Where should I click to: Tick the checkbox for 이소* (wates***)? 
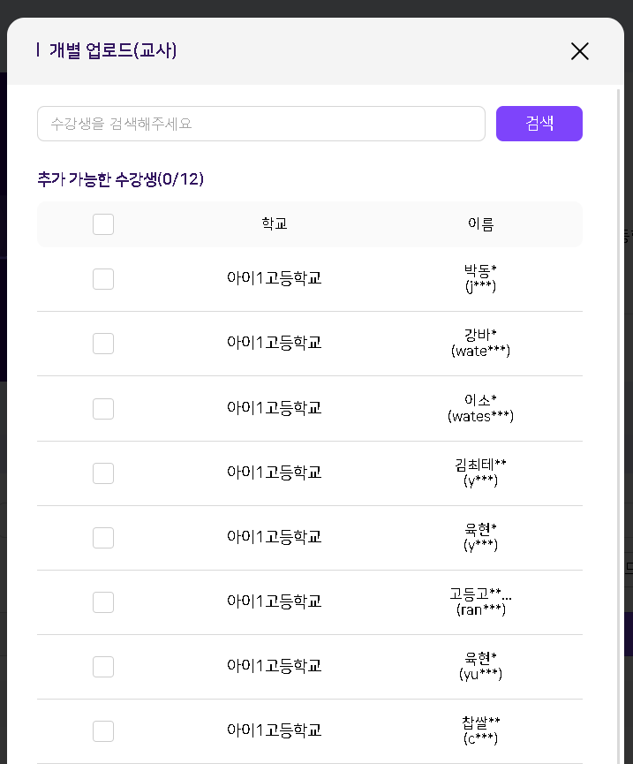(103, 408)
